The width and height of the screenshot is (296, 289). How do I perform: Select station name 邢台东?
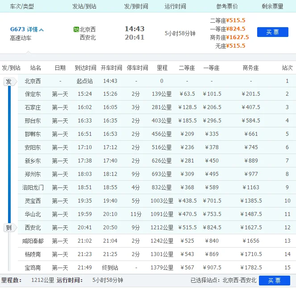(33, 121)
